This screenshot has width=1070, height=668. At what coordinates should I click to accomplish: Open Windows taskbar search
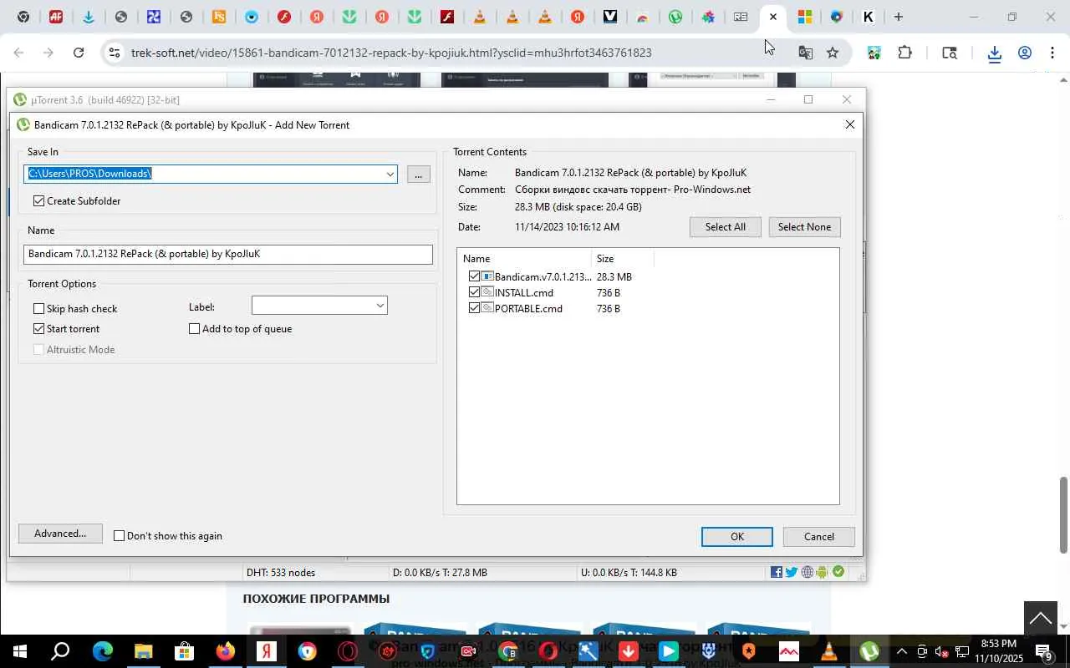coord(60,651)
